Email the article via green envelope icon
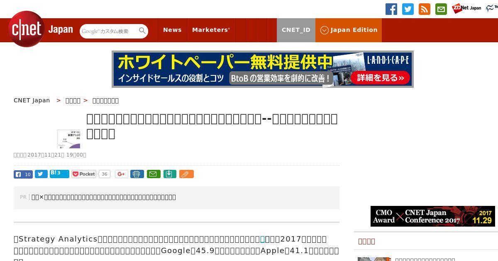Viewport: 498px width, 261px height. (x=153, y=174)
